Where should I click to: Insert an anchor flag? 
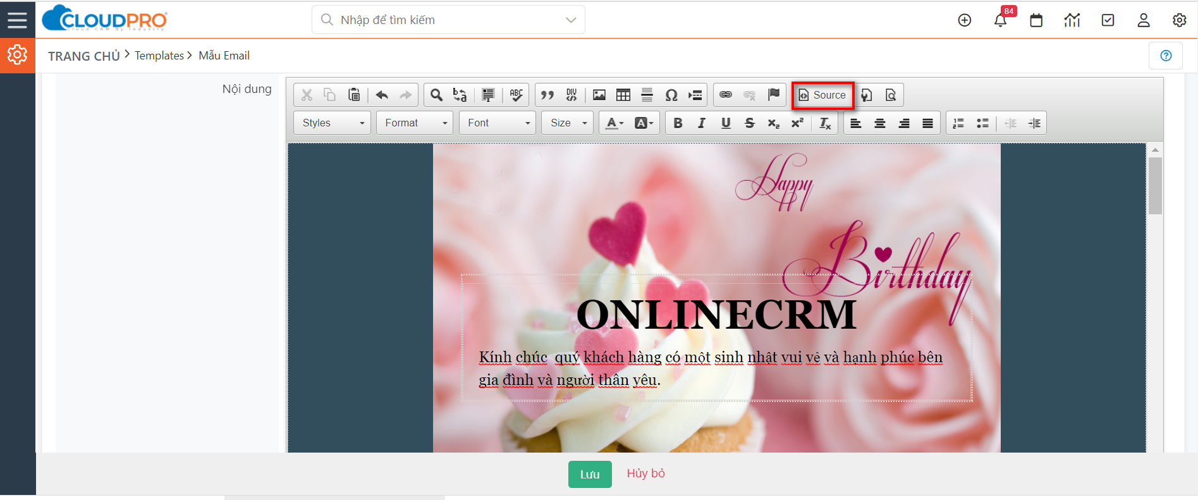[x=774, y=95]
